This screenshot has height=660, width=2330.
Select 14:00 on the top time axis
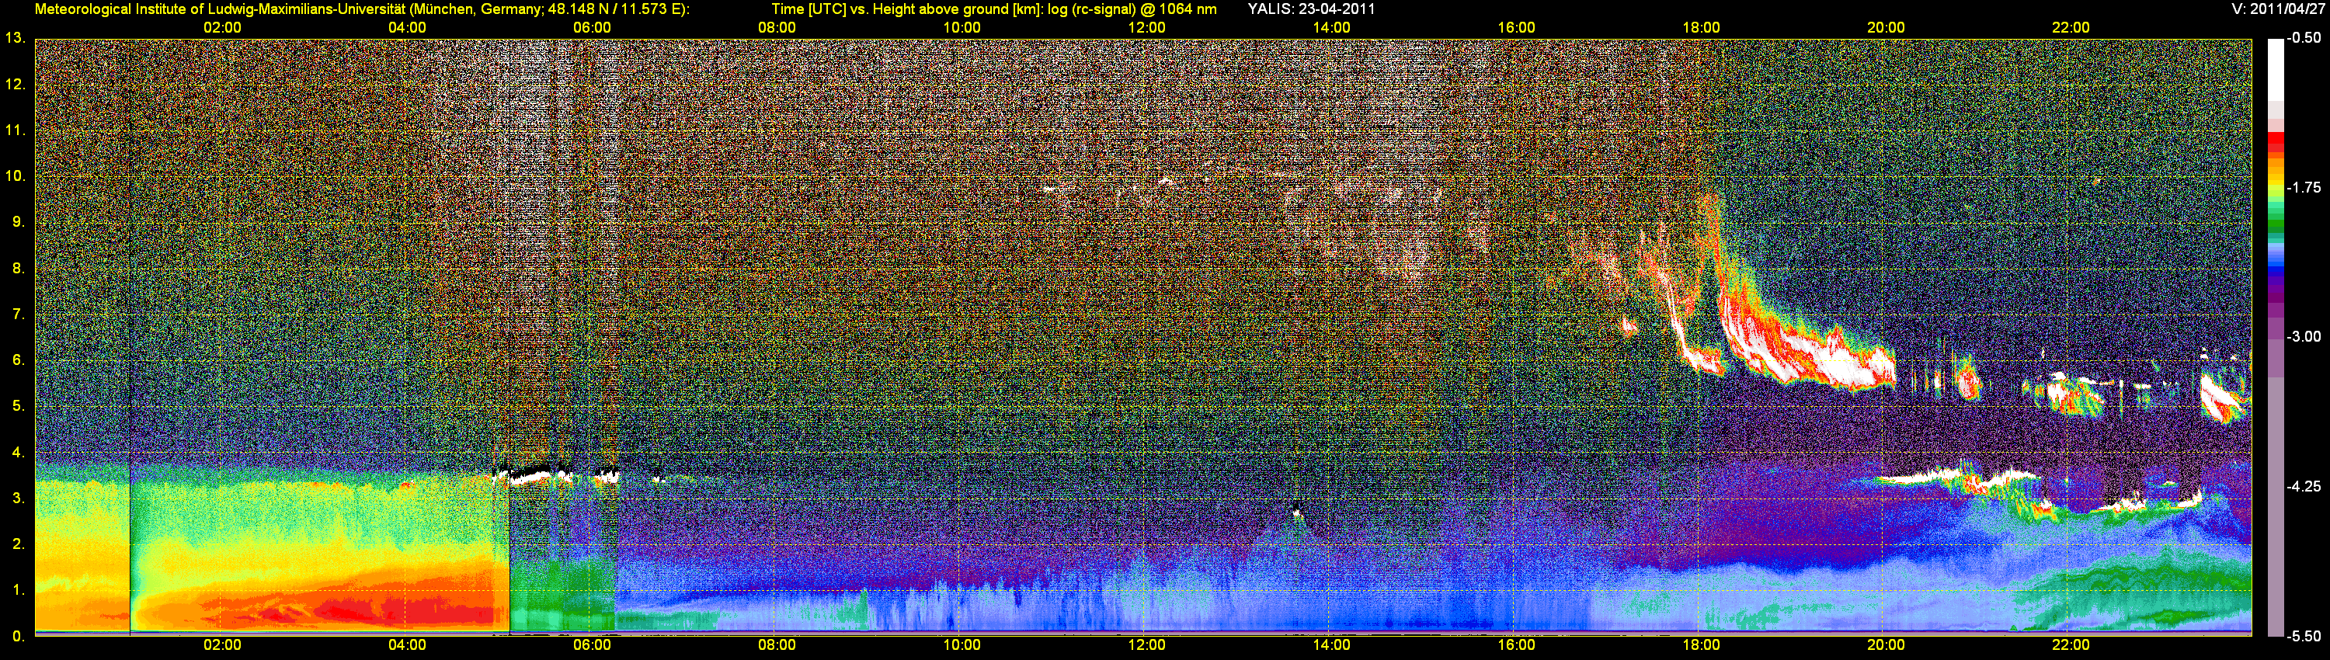[x=1331, y=27]
